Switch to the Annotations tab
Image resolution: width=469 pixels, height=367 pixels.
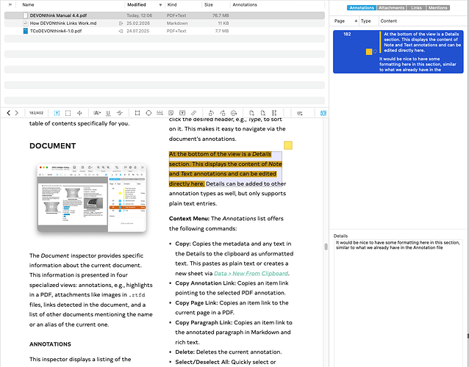click(362, 8)
